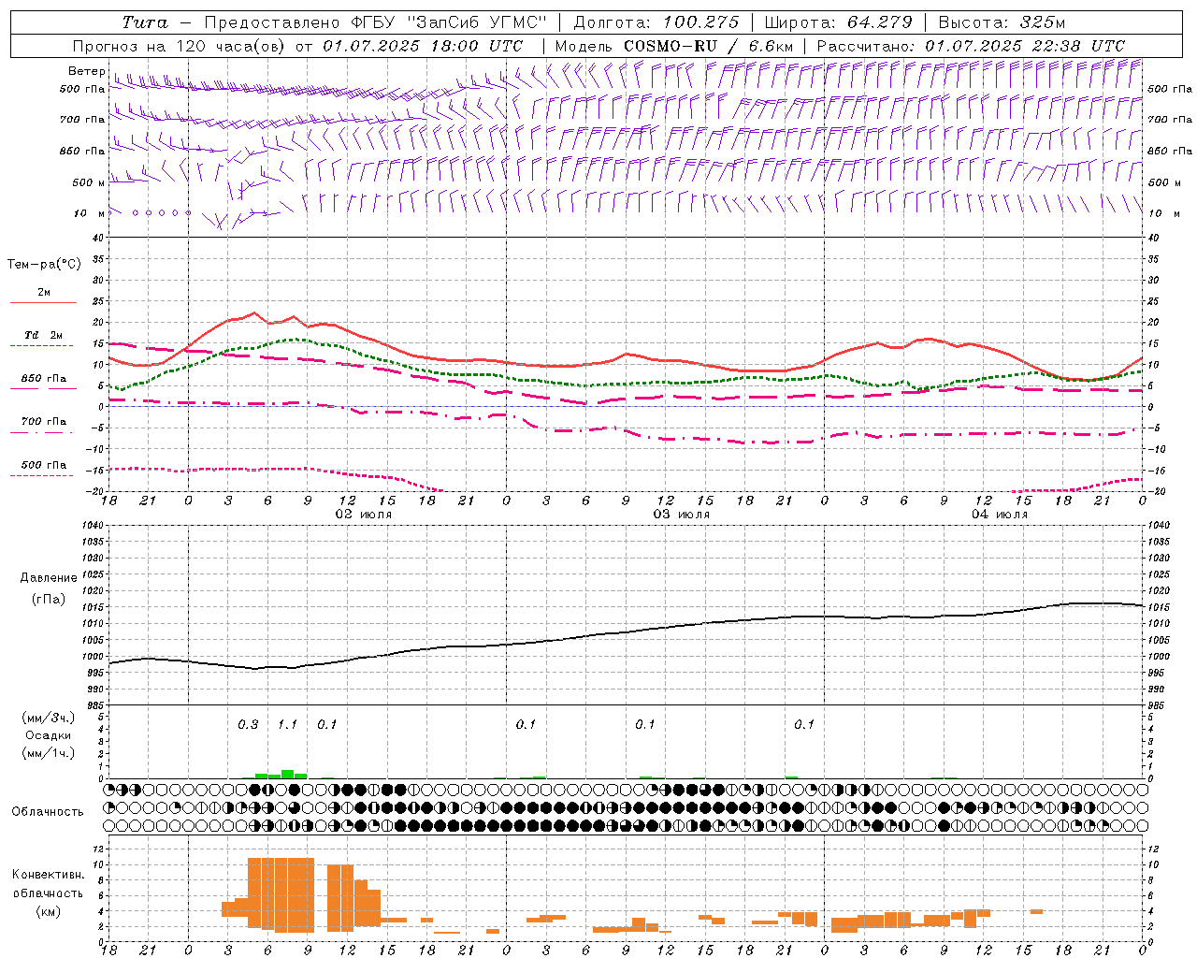
Task: Click the "Конвективн." convective cloud label
Action: tap(48, 875)
